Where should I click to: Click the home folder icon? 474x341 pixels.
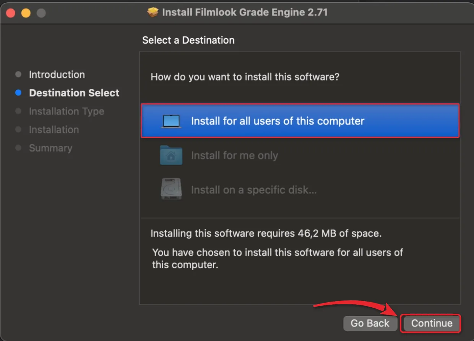click(x=171, y=155)
